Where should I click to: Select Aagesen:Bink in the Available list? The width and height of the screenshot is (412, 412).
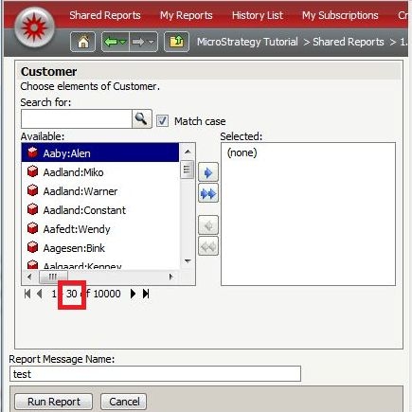tap(100, 248)
